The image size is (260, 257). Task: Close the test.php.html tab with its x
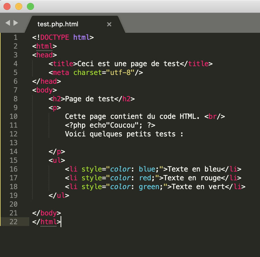[109, 24]
